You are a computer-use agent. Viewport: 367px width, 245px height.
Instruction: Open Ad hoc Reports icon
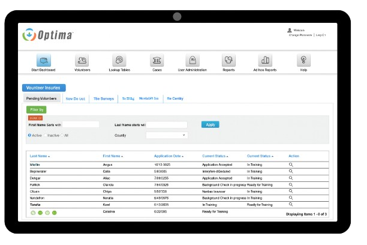point(266,61)
